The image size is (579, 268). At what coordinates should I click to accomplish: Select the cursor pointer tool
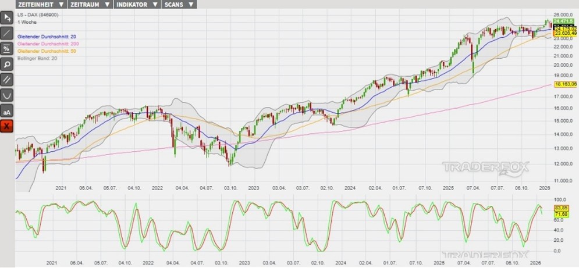pyautogui.click(x=7, y=17)
